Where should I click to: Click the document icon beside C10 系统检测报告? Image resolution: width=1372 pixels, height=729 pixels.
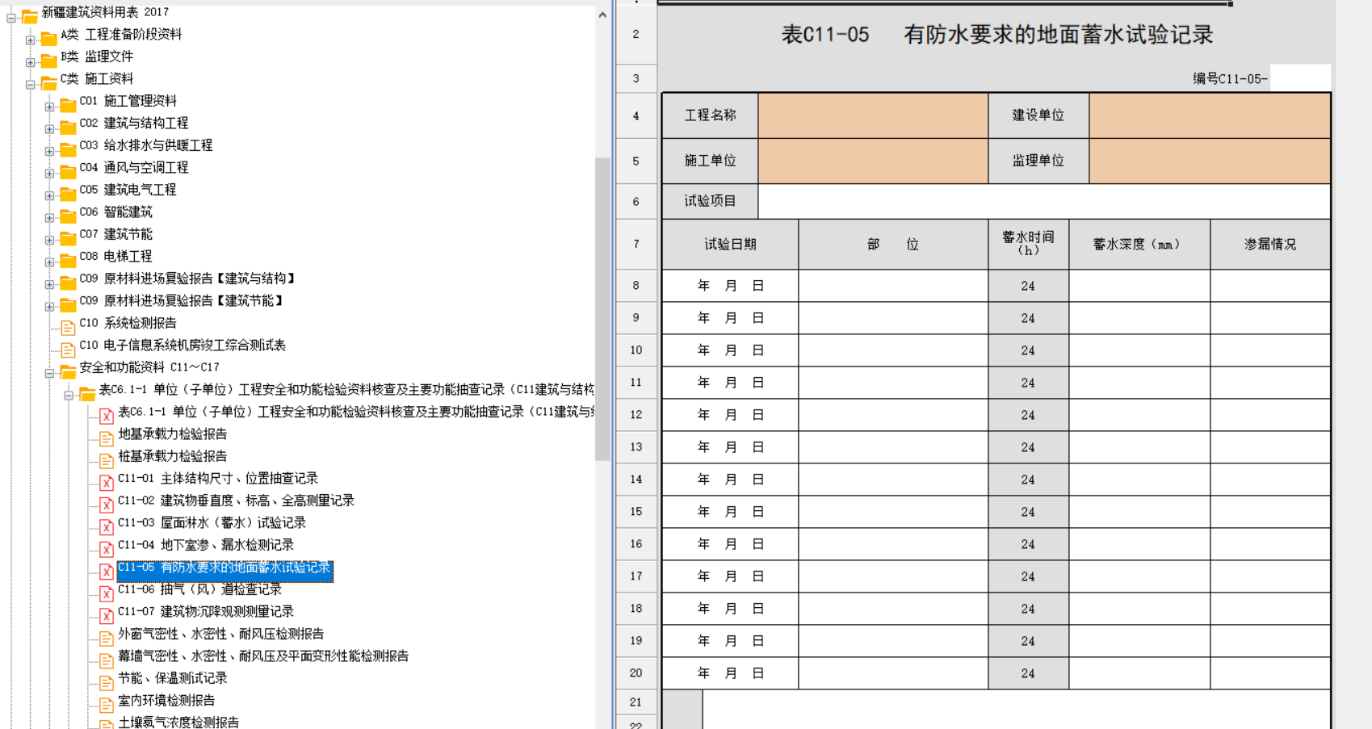click(x=68, y=325)
